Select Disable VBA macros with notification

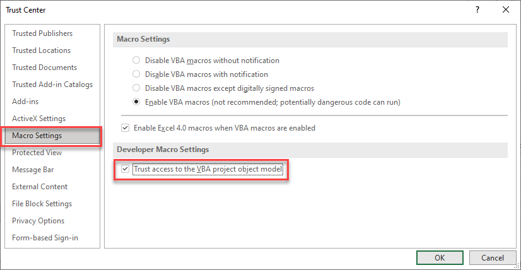coord(136,74)
